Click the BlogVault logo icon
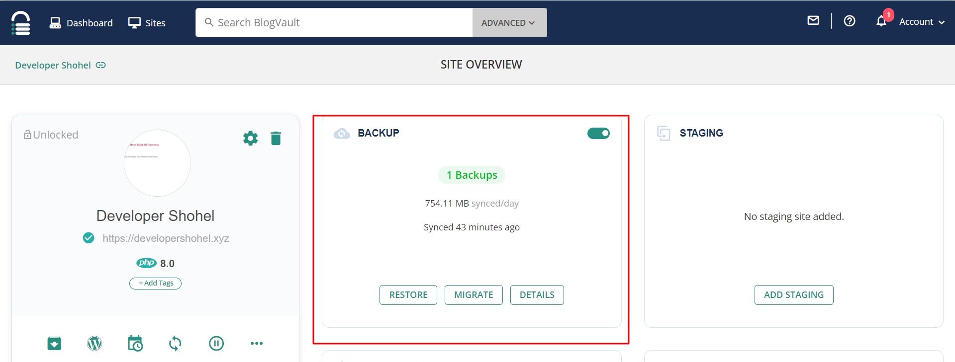 pos(20,23)
